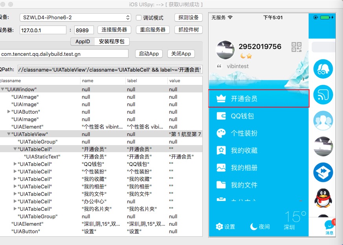Image resolution: width=343 pixels, height=245 pixels.
Task: Tap the moon icon for 夜间 mode
Action: pyautogui.click(x=253, y=227)
